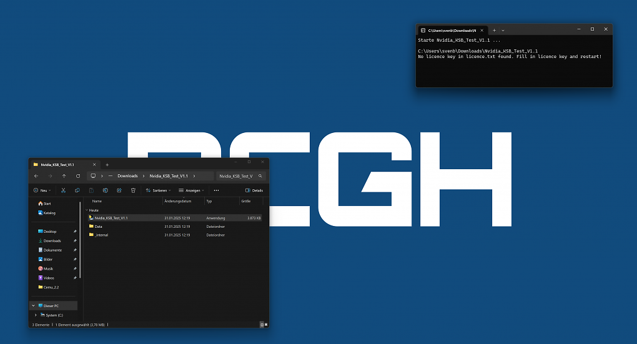
Task: Click the search magnifier icon in Explorer
Action: coord(260,176)
